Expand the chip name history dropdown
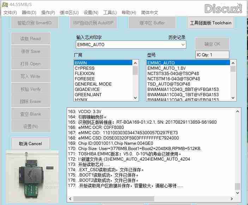 (x=183, y=45)
